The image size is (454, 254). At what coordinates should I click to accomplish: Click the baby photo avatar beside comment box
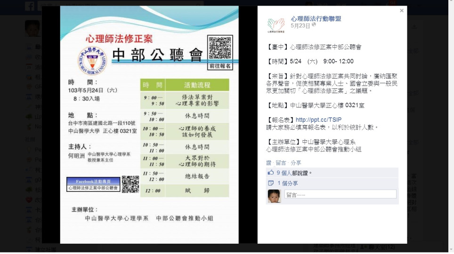(x=274, y=196)
